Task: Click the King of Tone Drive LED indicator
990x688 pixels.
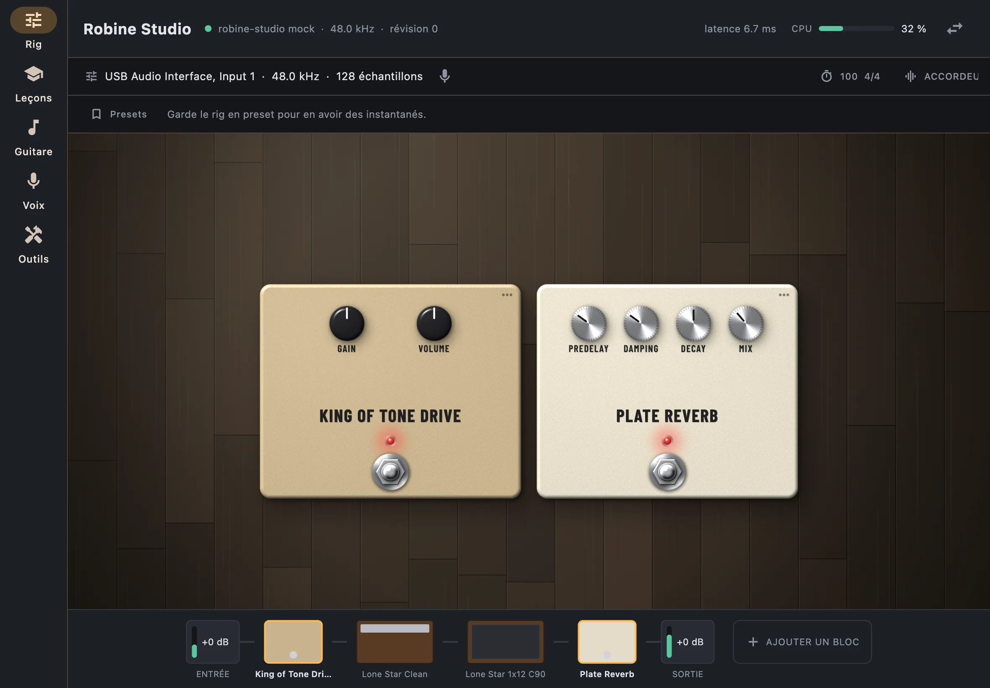Action: coord(390,440)
